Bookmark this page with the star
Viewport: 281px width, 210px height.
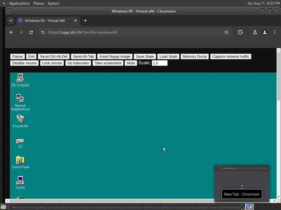point(226,32)
